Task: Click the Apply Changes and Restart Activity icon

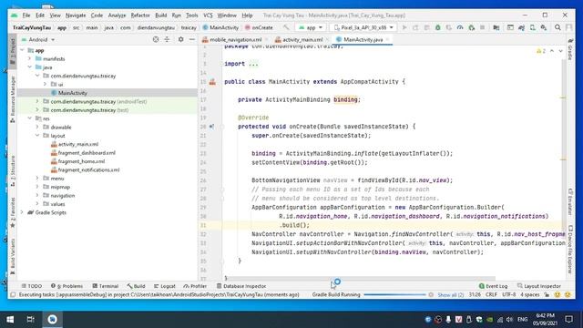Action: click(415, 27)
